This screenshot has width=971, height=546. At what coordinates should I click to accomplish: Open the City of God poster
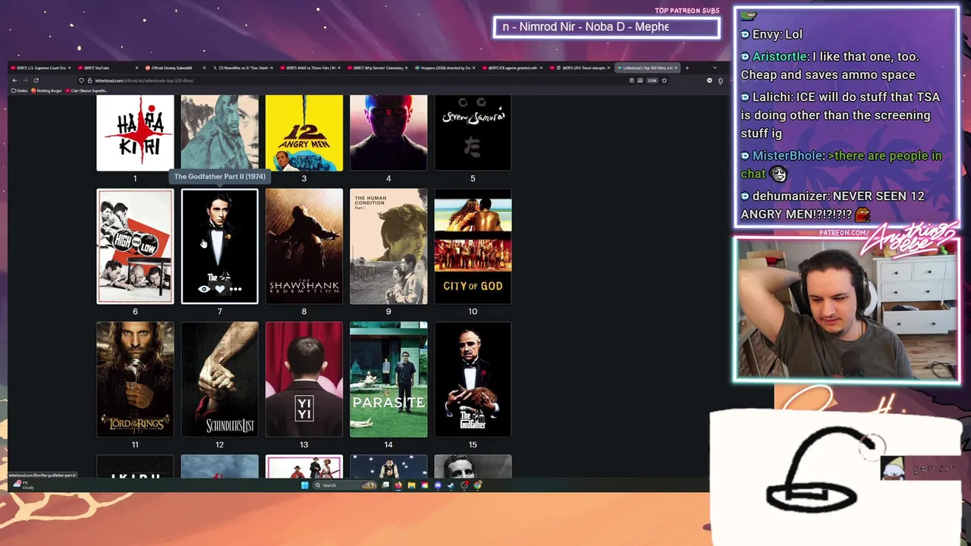point(473,246)
